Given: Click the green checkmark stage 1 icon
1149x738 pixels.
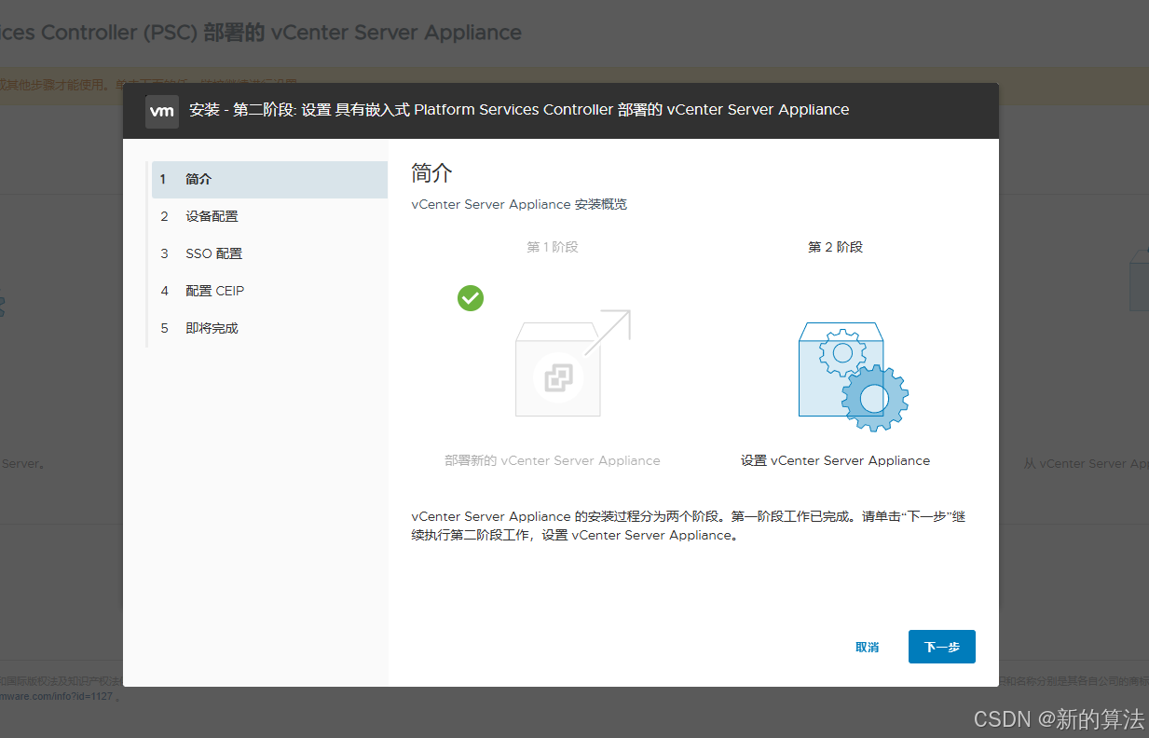Looking at the screenshot, I should click(x=471, y=298).
